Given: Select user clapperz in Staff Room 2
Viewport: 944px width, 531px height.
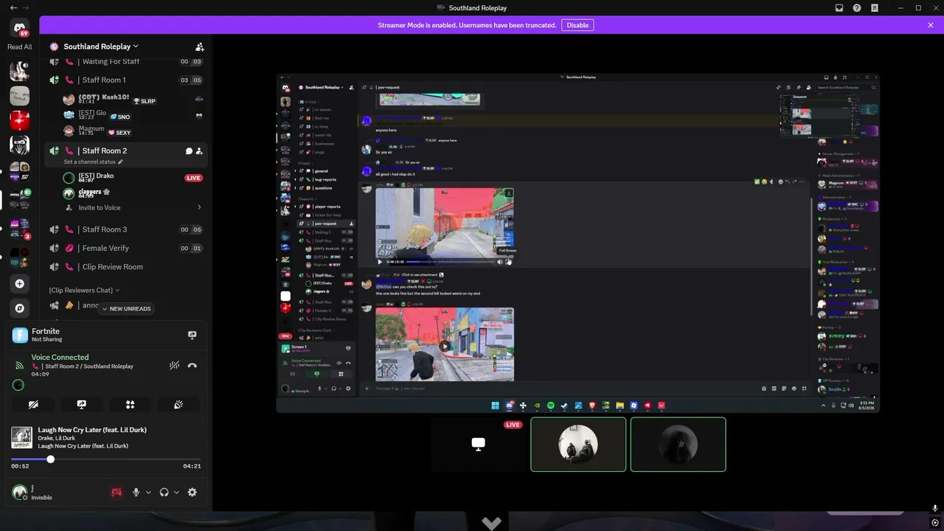Looking at the screenshot, I should [133, 193].
